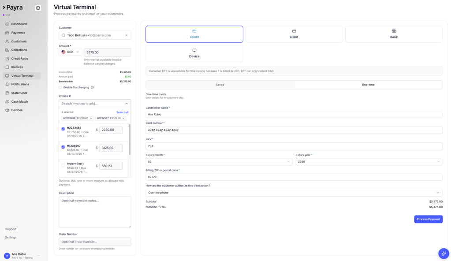Image resolution: width=451 pixels, height=261 pixels.
Task: Click the Devices icon in sidebar
Action: click(x=7, y=110)
